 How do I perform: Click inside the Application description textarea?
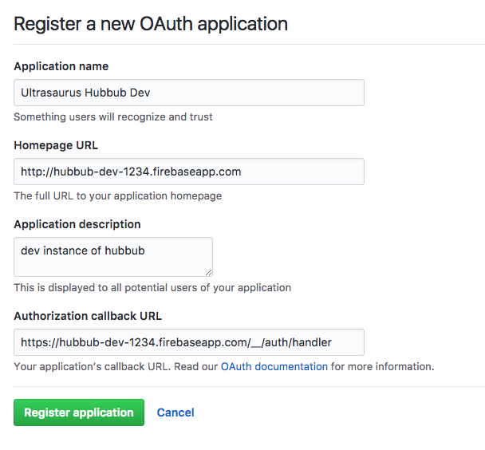pos(113,257)
